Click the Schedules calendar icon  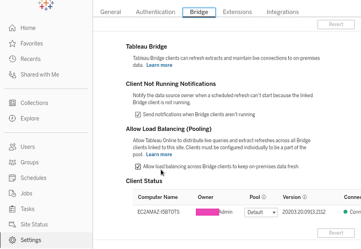coord(12,178)
